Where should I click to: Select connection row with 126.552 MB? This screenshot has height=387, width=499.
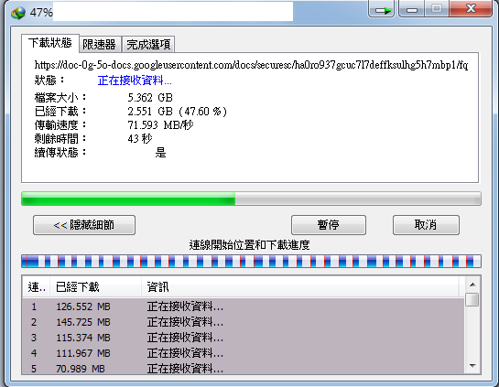(x=244, y=306)
